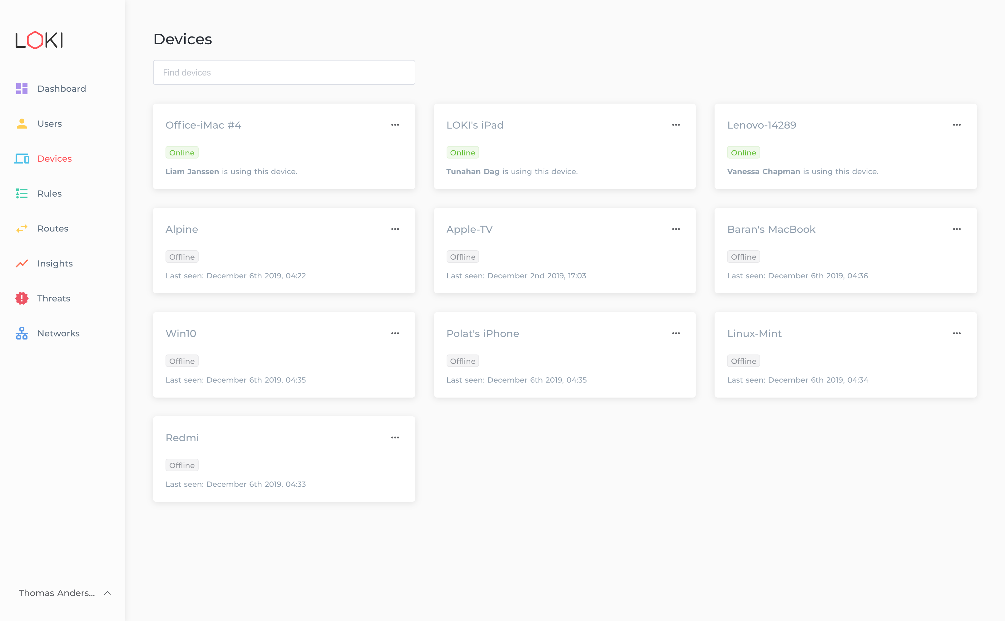1005x621 pixels.
Task: Open options menu for Redmi
Action: (395, 438)
